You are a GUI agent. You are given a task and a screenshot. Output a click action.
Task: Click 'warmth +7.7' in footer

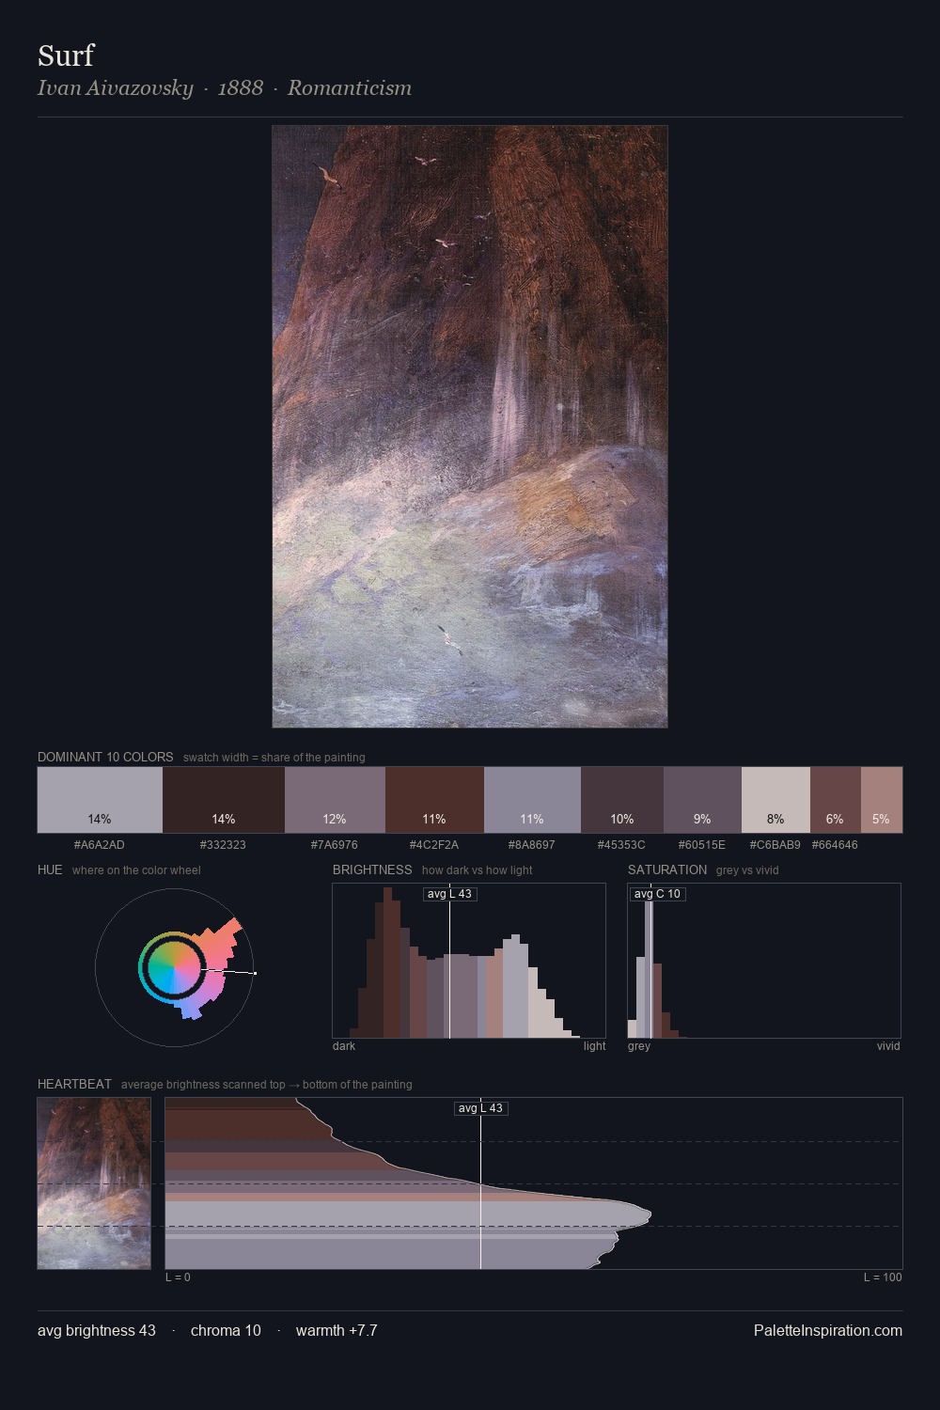337,1330
